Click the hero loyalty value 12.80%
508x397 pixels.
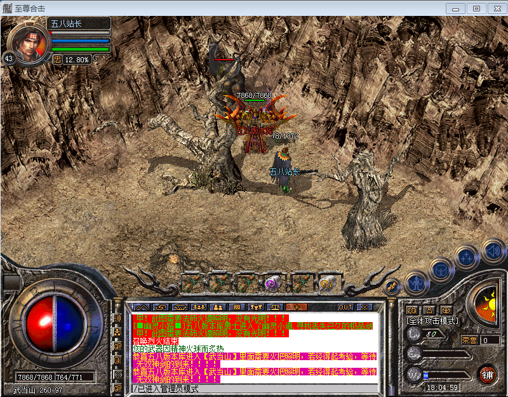coord(77,60)
